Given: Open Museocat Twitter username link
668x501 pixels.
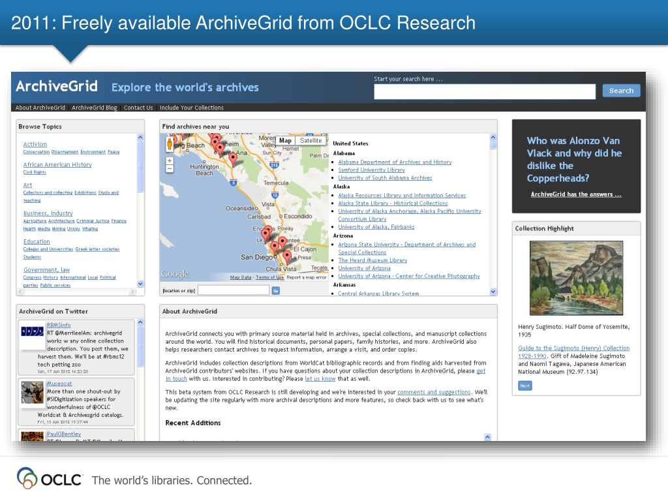Looking at the screenshot, I should (x=59, y=384).
